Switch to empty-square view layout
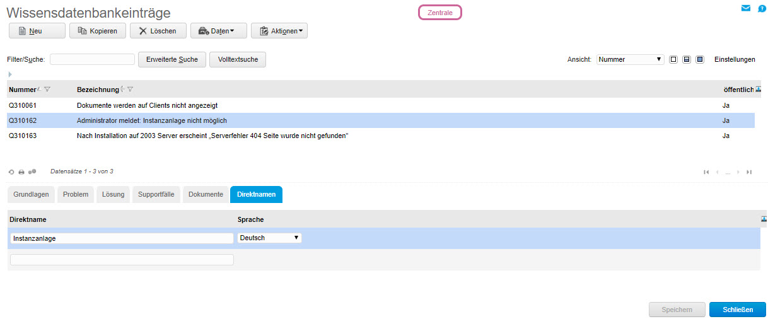Viewport: 768px width, 319px height. 673,59
